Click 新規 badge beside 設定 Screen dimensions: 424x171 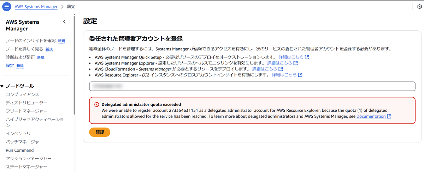tap(20, 66)
